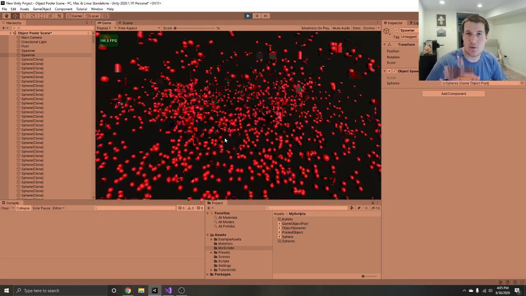Open the Project panel kebab menu
526x296 pixels.
[378, 203]
